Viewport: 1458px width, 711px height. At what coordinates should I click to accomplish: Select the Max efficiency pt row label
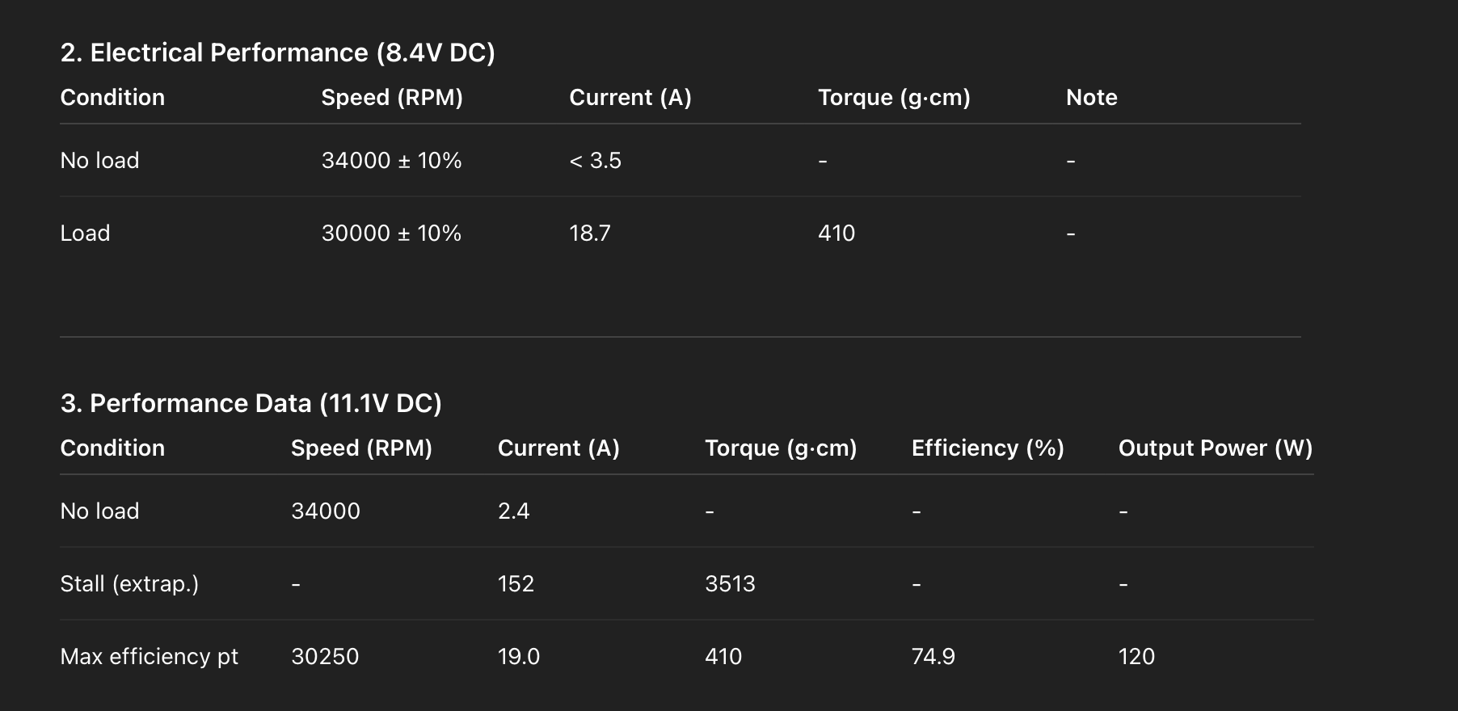[149, 657]
